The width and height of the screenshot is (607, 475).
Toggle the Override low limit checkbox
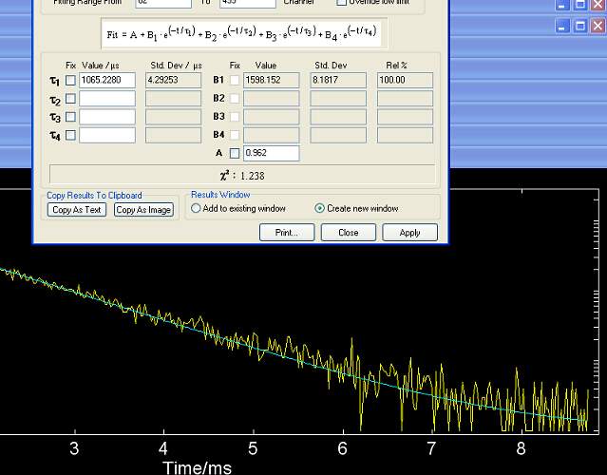click(342, 3)
